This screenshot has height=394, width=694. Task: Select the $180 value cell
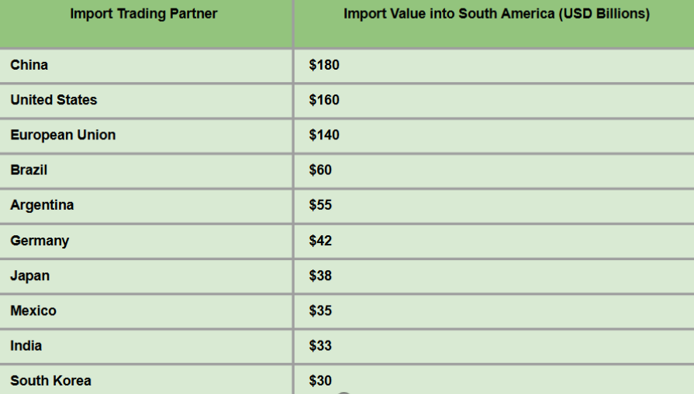[x=324, y=65]
